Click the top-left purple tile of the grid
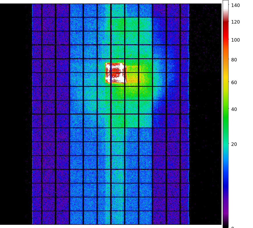253x228 pixels. (x=37, y=10)
